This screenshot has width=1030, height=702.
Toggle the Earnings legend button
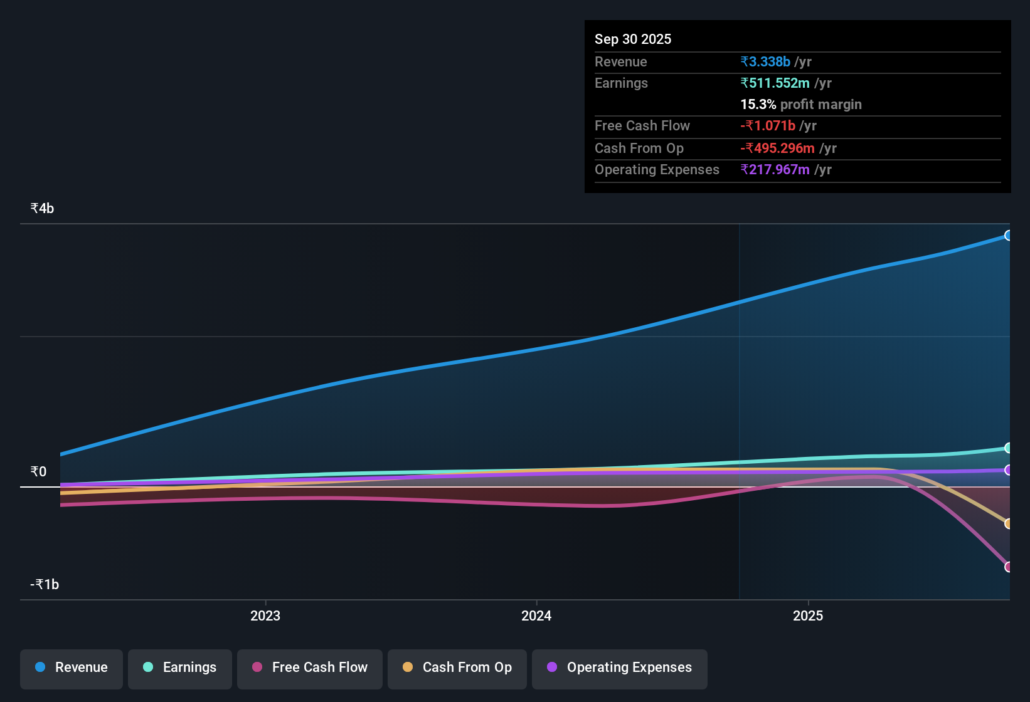[x=180, y=669]
